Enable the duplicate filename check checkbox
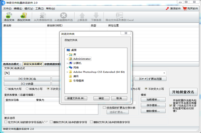 (171, 106)
